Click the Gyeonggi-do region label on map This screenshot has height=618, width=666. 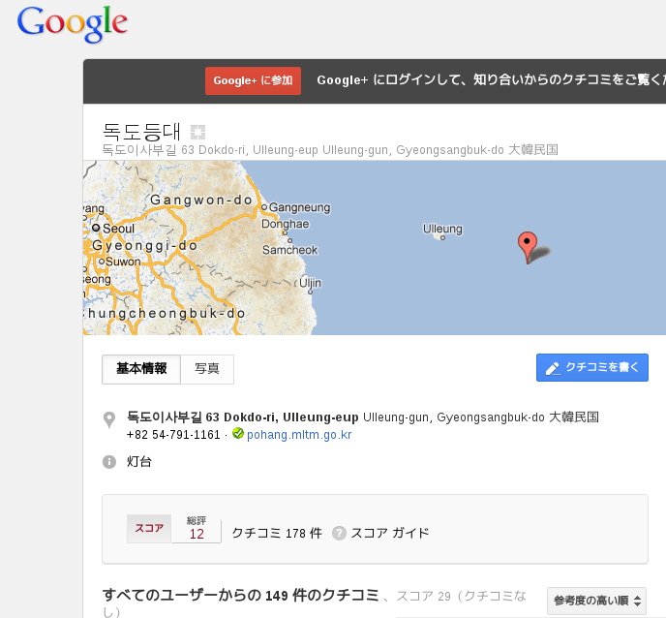[x=145, y=246]
